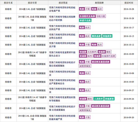Open the complaint 轮胎起皮掉皮严重
Viewport: 138px width, 122px height.
click(x=62, y=28)
